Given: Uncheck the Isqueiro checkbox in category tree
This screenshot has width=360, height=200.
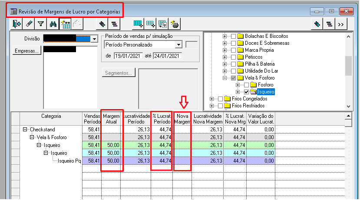Looking at the screenshot, I should coord(246,92).
